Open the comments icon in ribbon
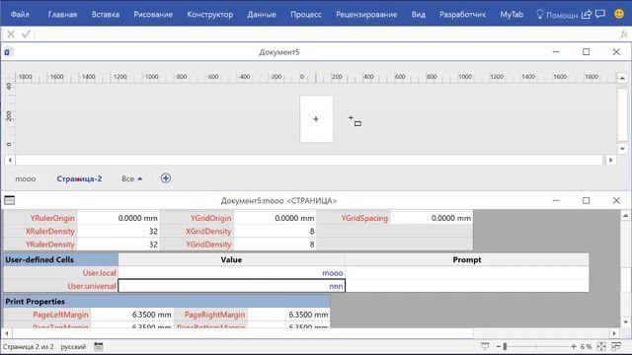The image size is (632, 355). click(x=600, y=14)
